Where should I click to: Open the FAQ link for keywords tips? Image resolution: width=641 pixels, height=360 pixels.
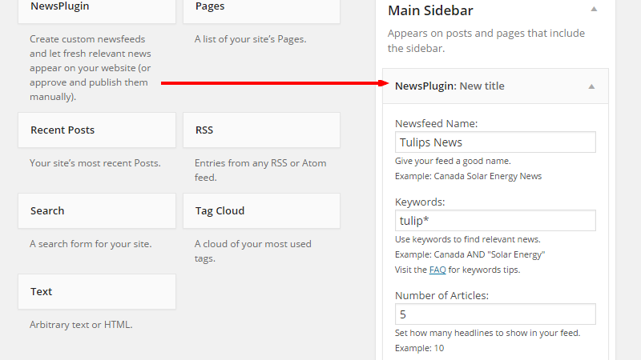pyautogui.click(x=437, y=270)
